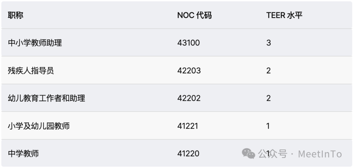Click TEER level 3 for 中小学教师助理
Screen dimensions: 353x168
pyautogui.click(x=269, y=43)
